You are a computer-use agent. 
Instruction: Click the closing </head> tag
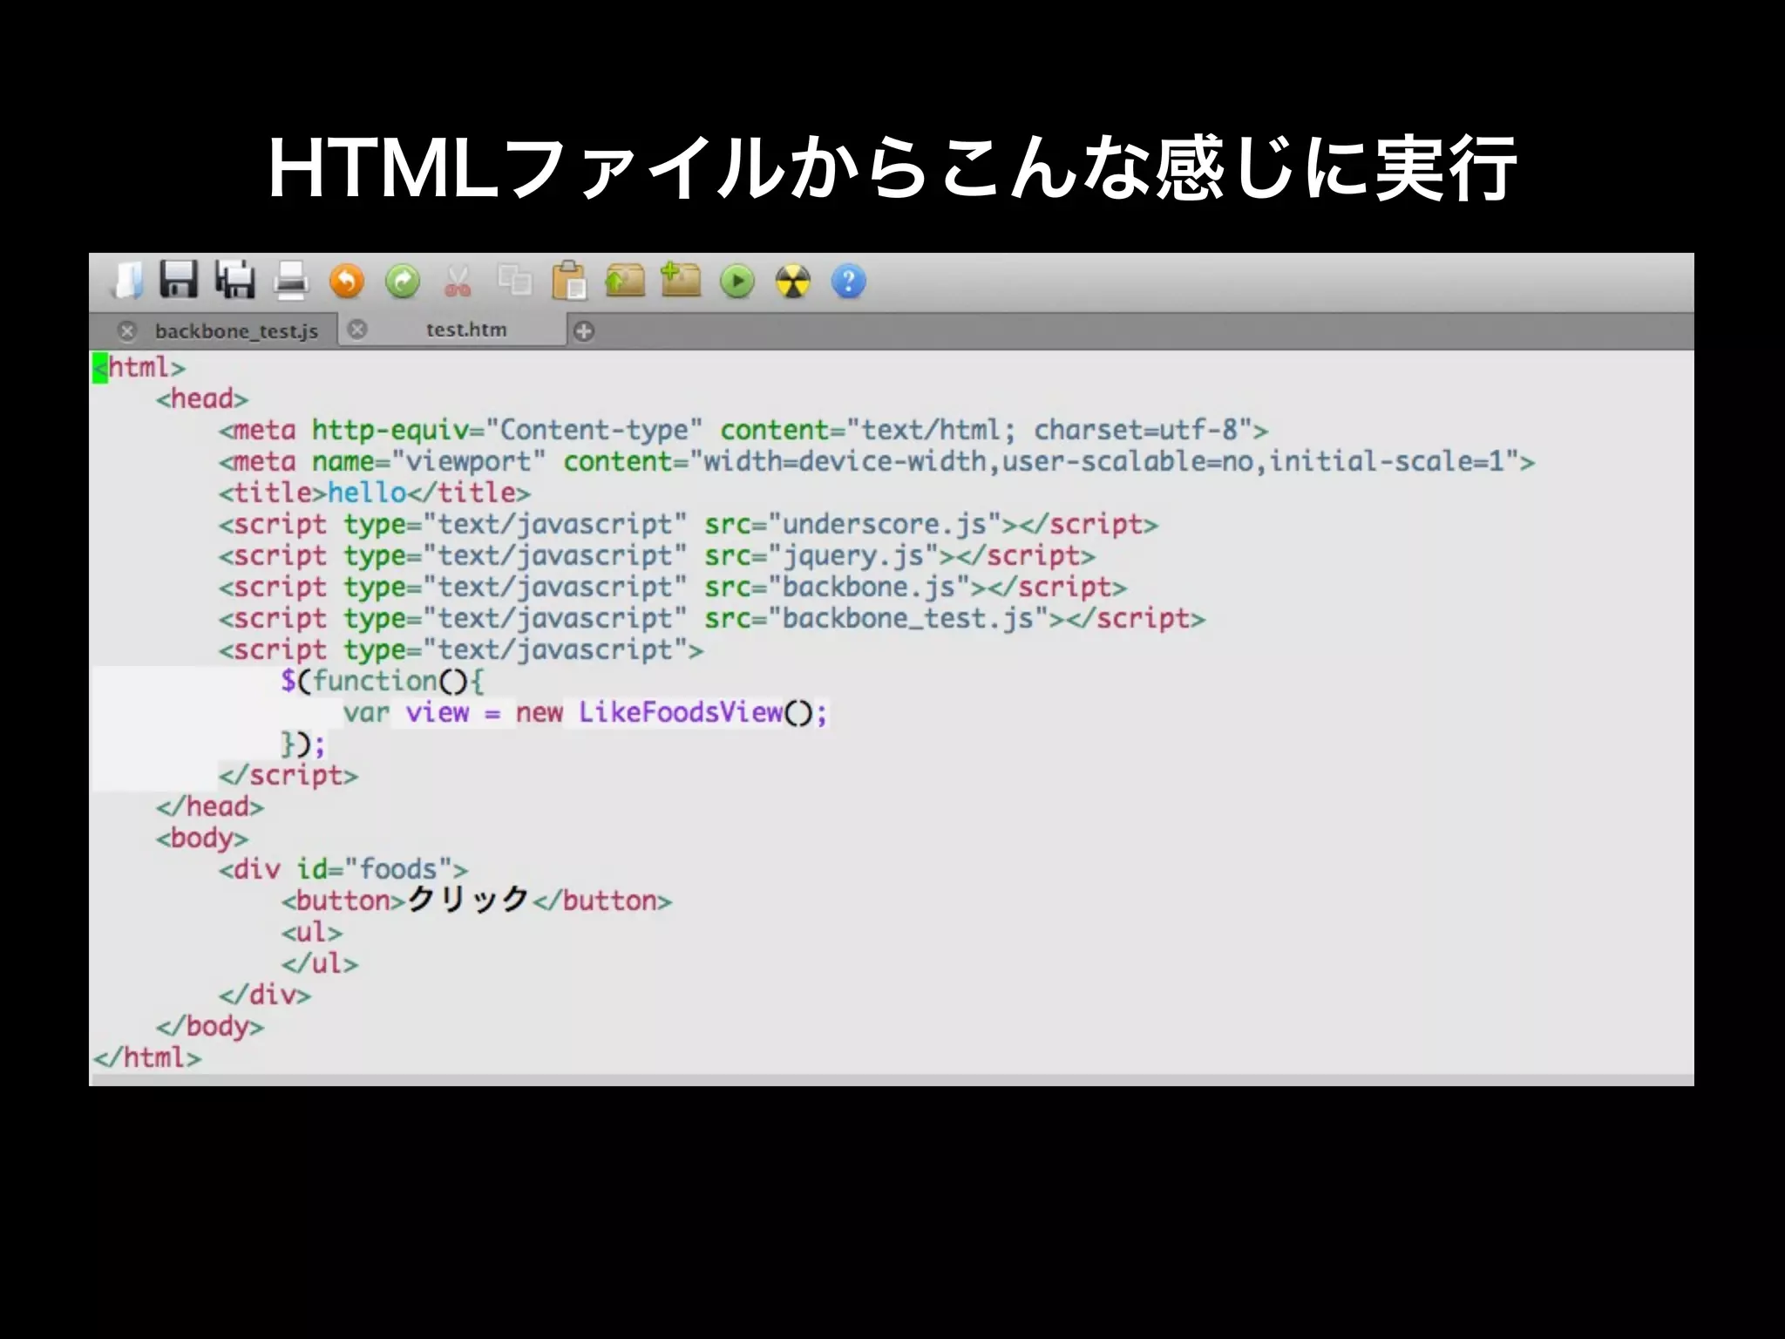(210, 806)
